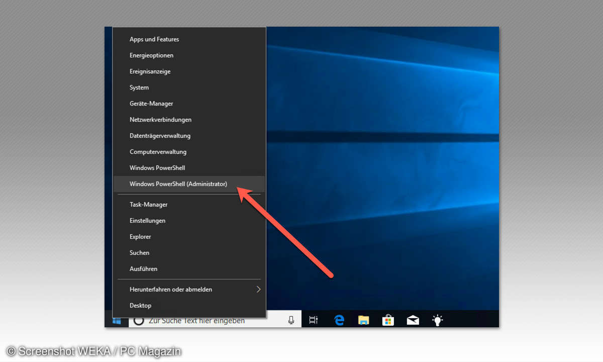Expand Herunterfahren oder abmelden submenu arrow
The width and height of the screenshot is (603, 362).
[259, 290]
